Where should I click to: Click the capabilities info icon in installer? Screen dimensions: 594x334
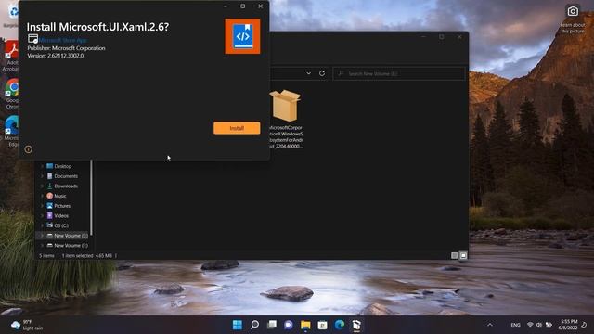click(x=29, y=149)
